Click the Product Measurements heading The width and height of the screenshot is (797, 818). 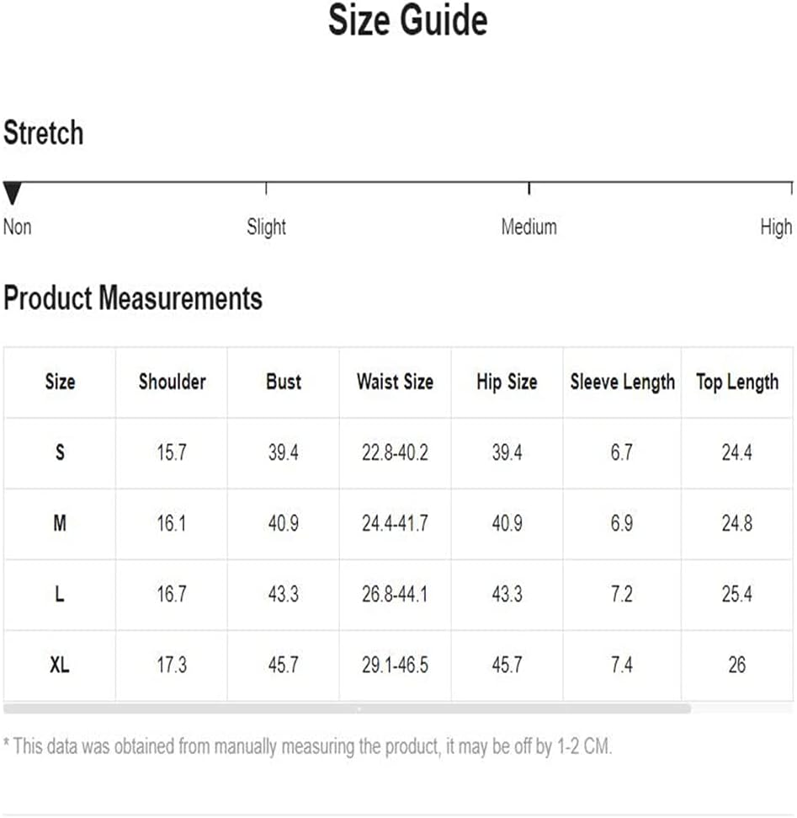pos(133,298)
